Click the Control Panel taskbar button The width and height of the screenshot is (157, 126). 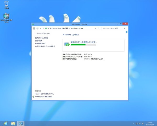tap(21, 123)
